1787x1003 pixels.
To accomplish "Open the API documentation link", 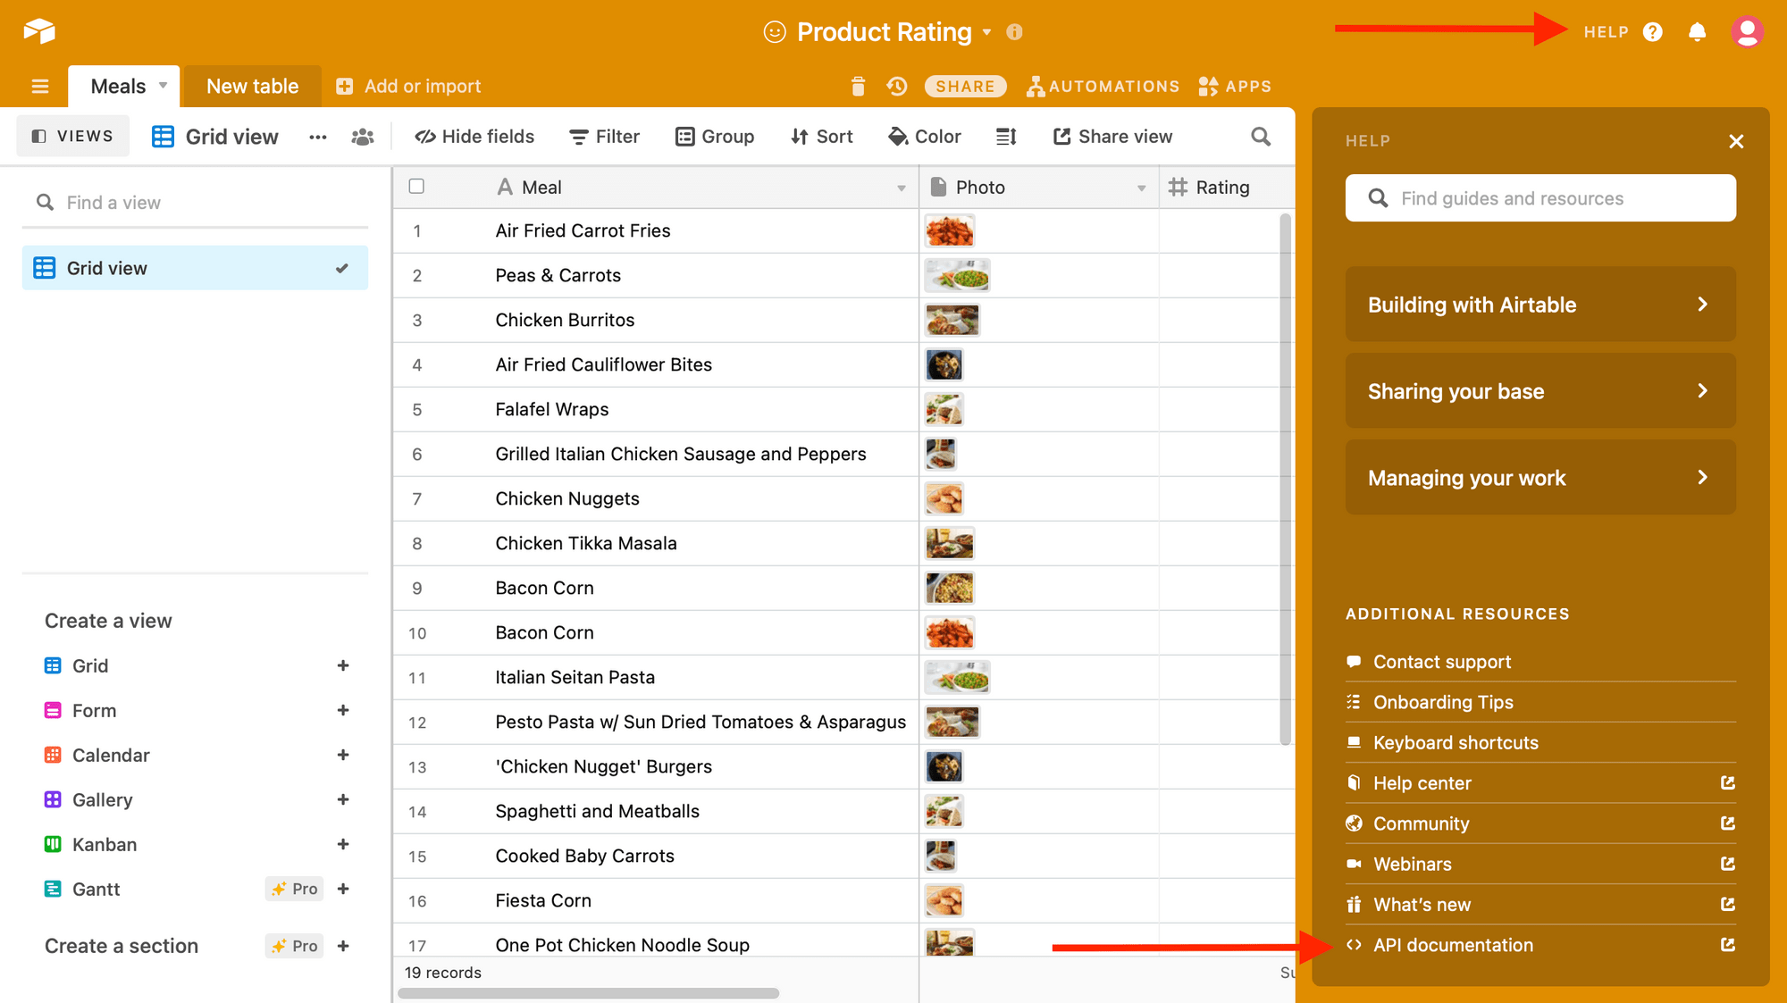I will (1452, 945).
